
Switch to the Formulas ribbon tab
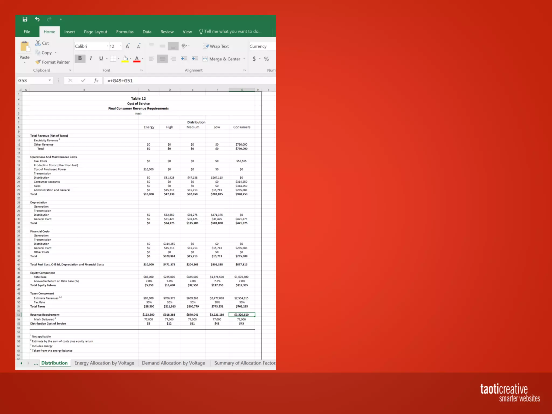click(x=125, y=32)
